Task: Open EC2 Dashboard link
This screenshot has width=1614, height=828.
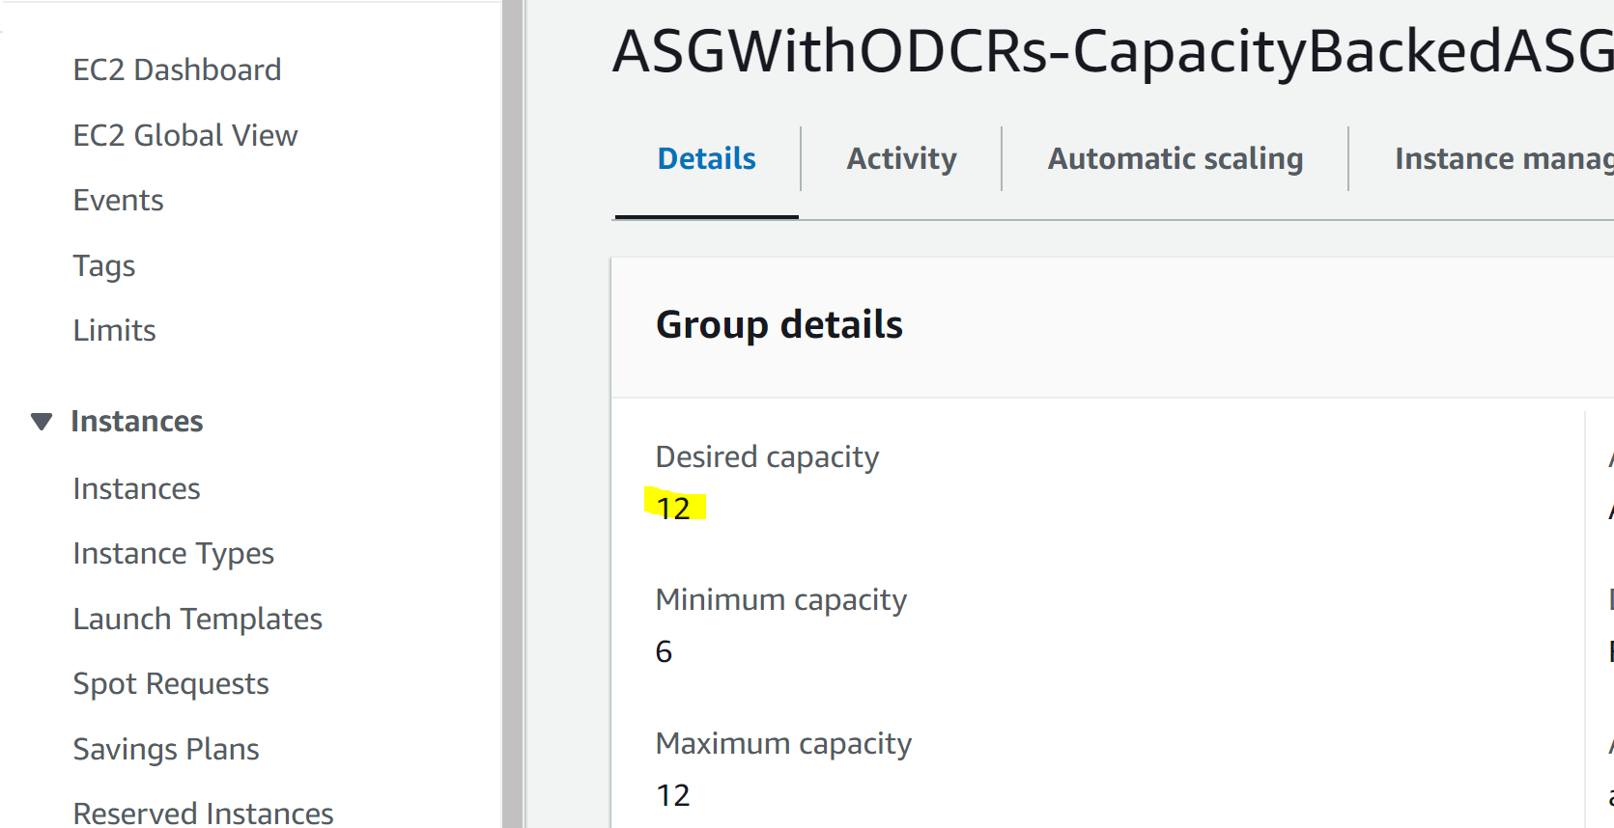Action: (x=178, y=69)
